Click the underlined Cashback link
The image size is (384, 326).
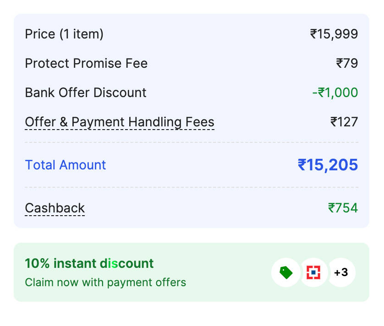click(55, 208)
